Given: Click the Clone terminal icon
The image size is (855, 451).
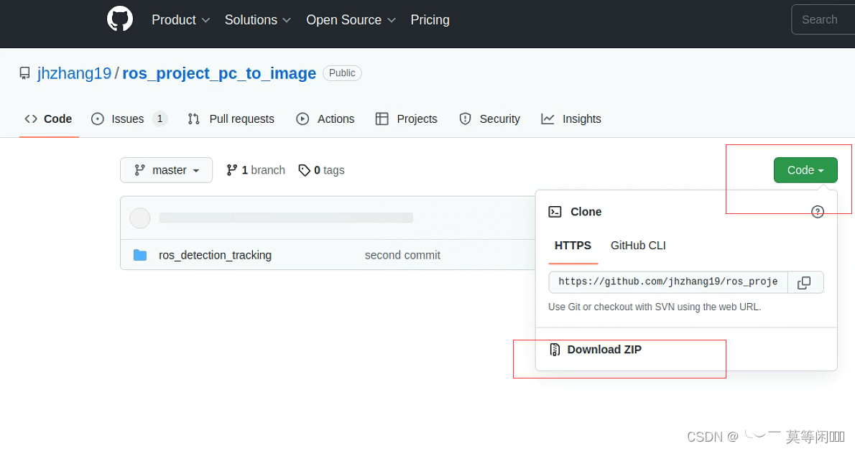Looking at the screenshot, I should tap(555, 212).
